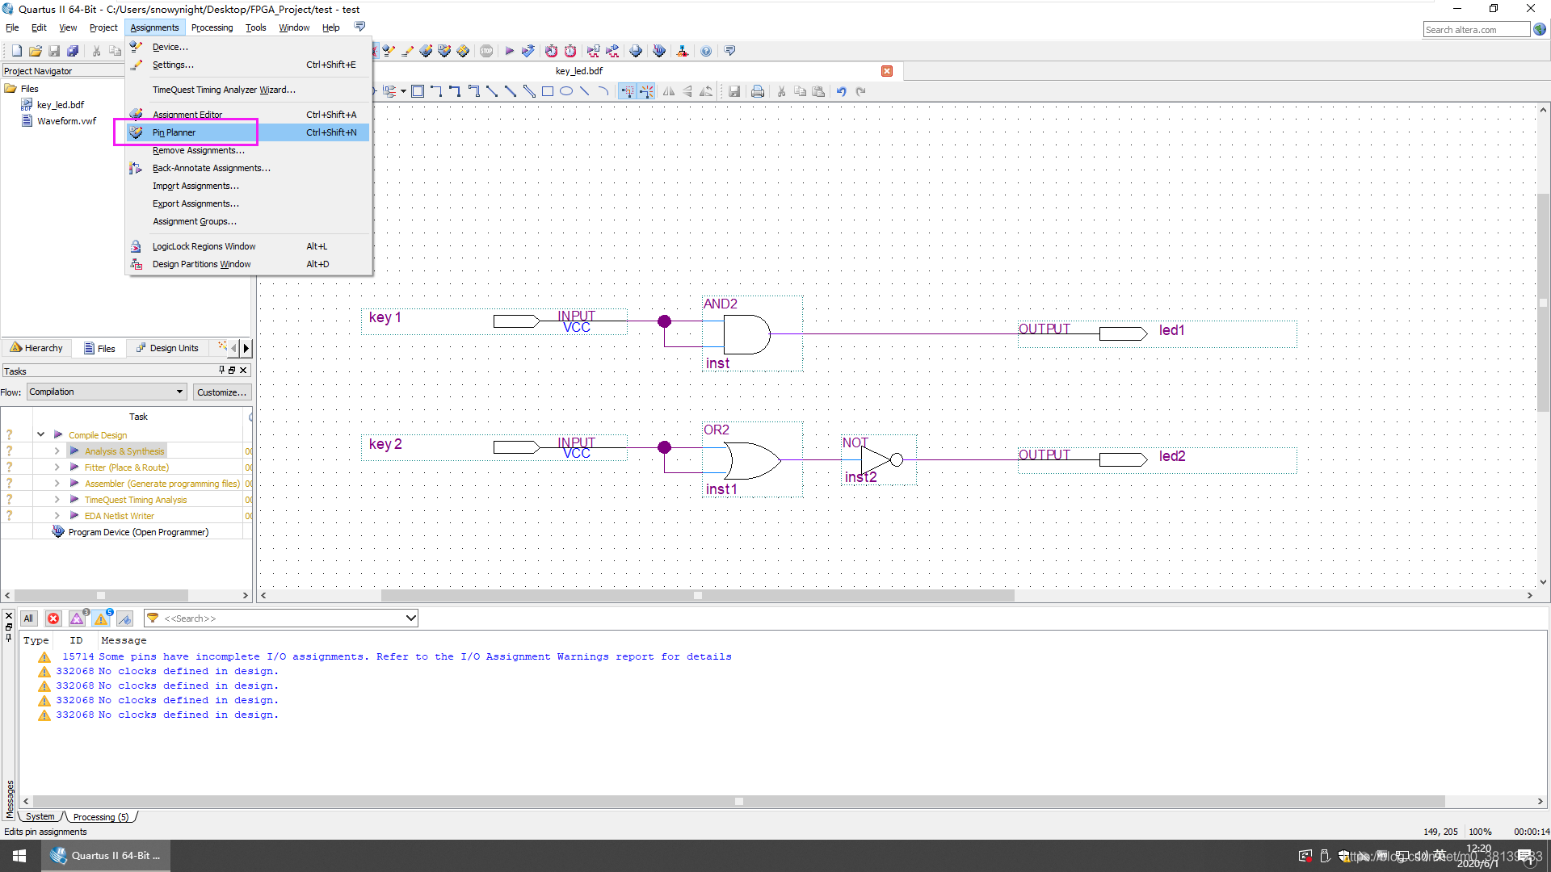Select Pin Planner menu entry
This screenshot has width=1551, height=872.
(174, 132)
